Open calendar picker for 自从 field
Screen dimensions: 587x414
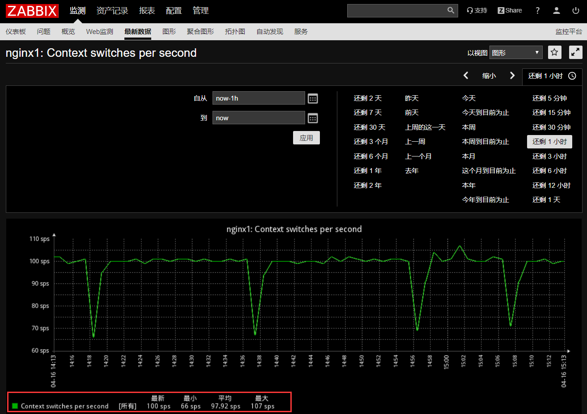[313, 98]
